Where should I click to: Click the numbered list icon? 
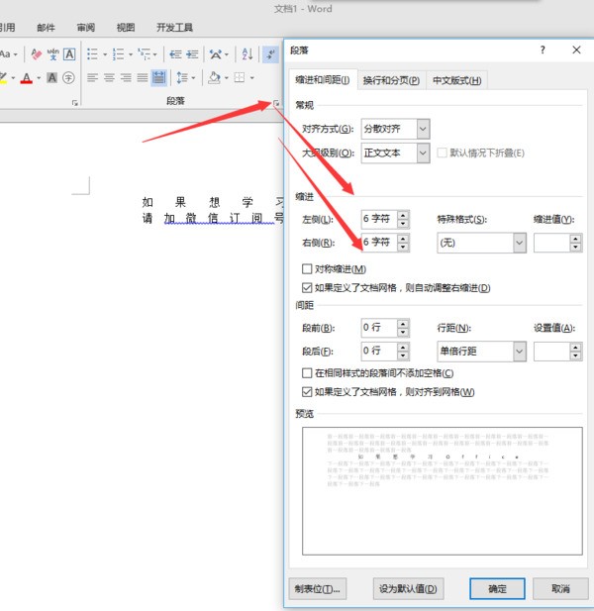[119, 53]
